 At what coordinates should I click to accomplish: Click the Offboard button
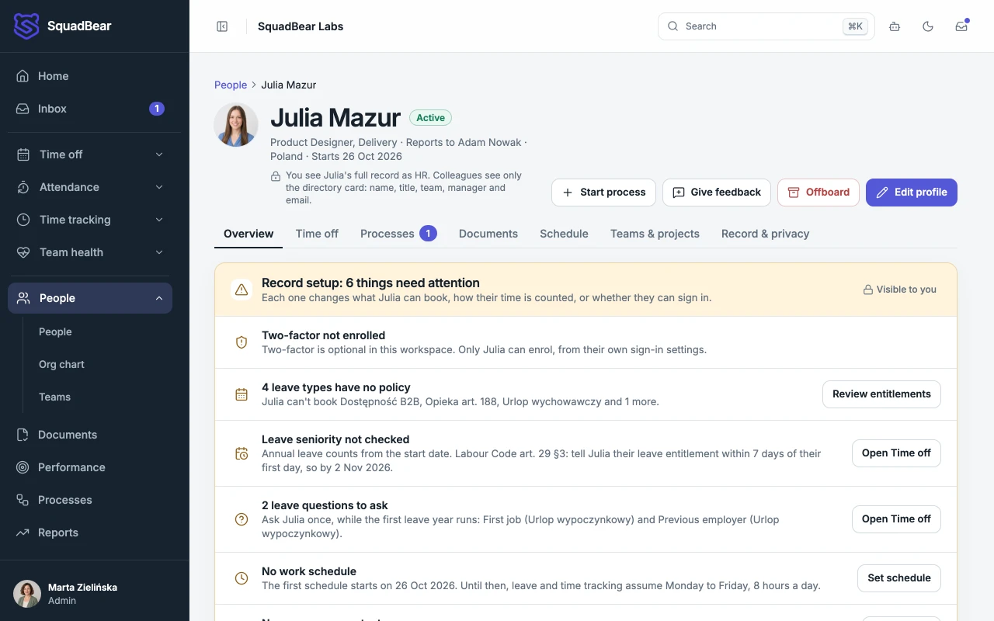click(818, 193)
